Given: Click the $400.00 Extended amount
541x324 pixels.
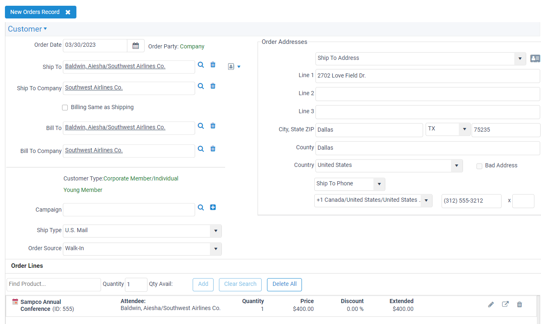Looking at the screenshot, I should pos(403,309).
